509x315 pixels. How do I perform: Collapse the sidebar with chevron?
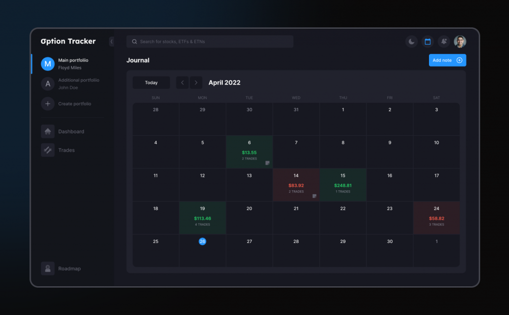tap(111, 42)
